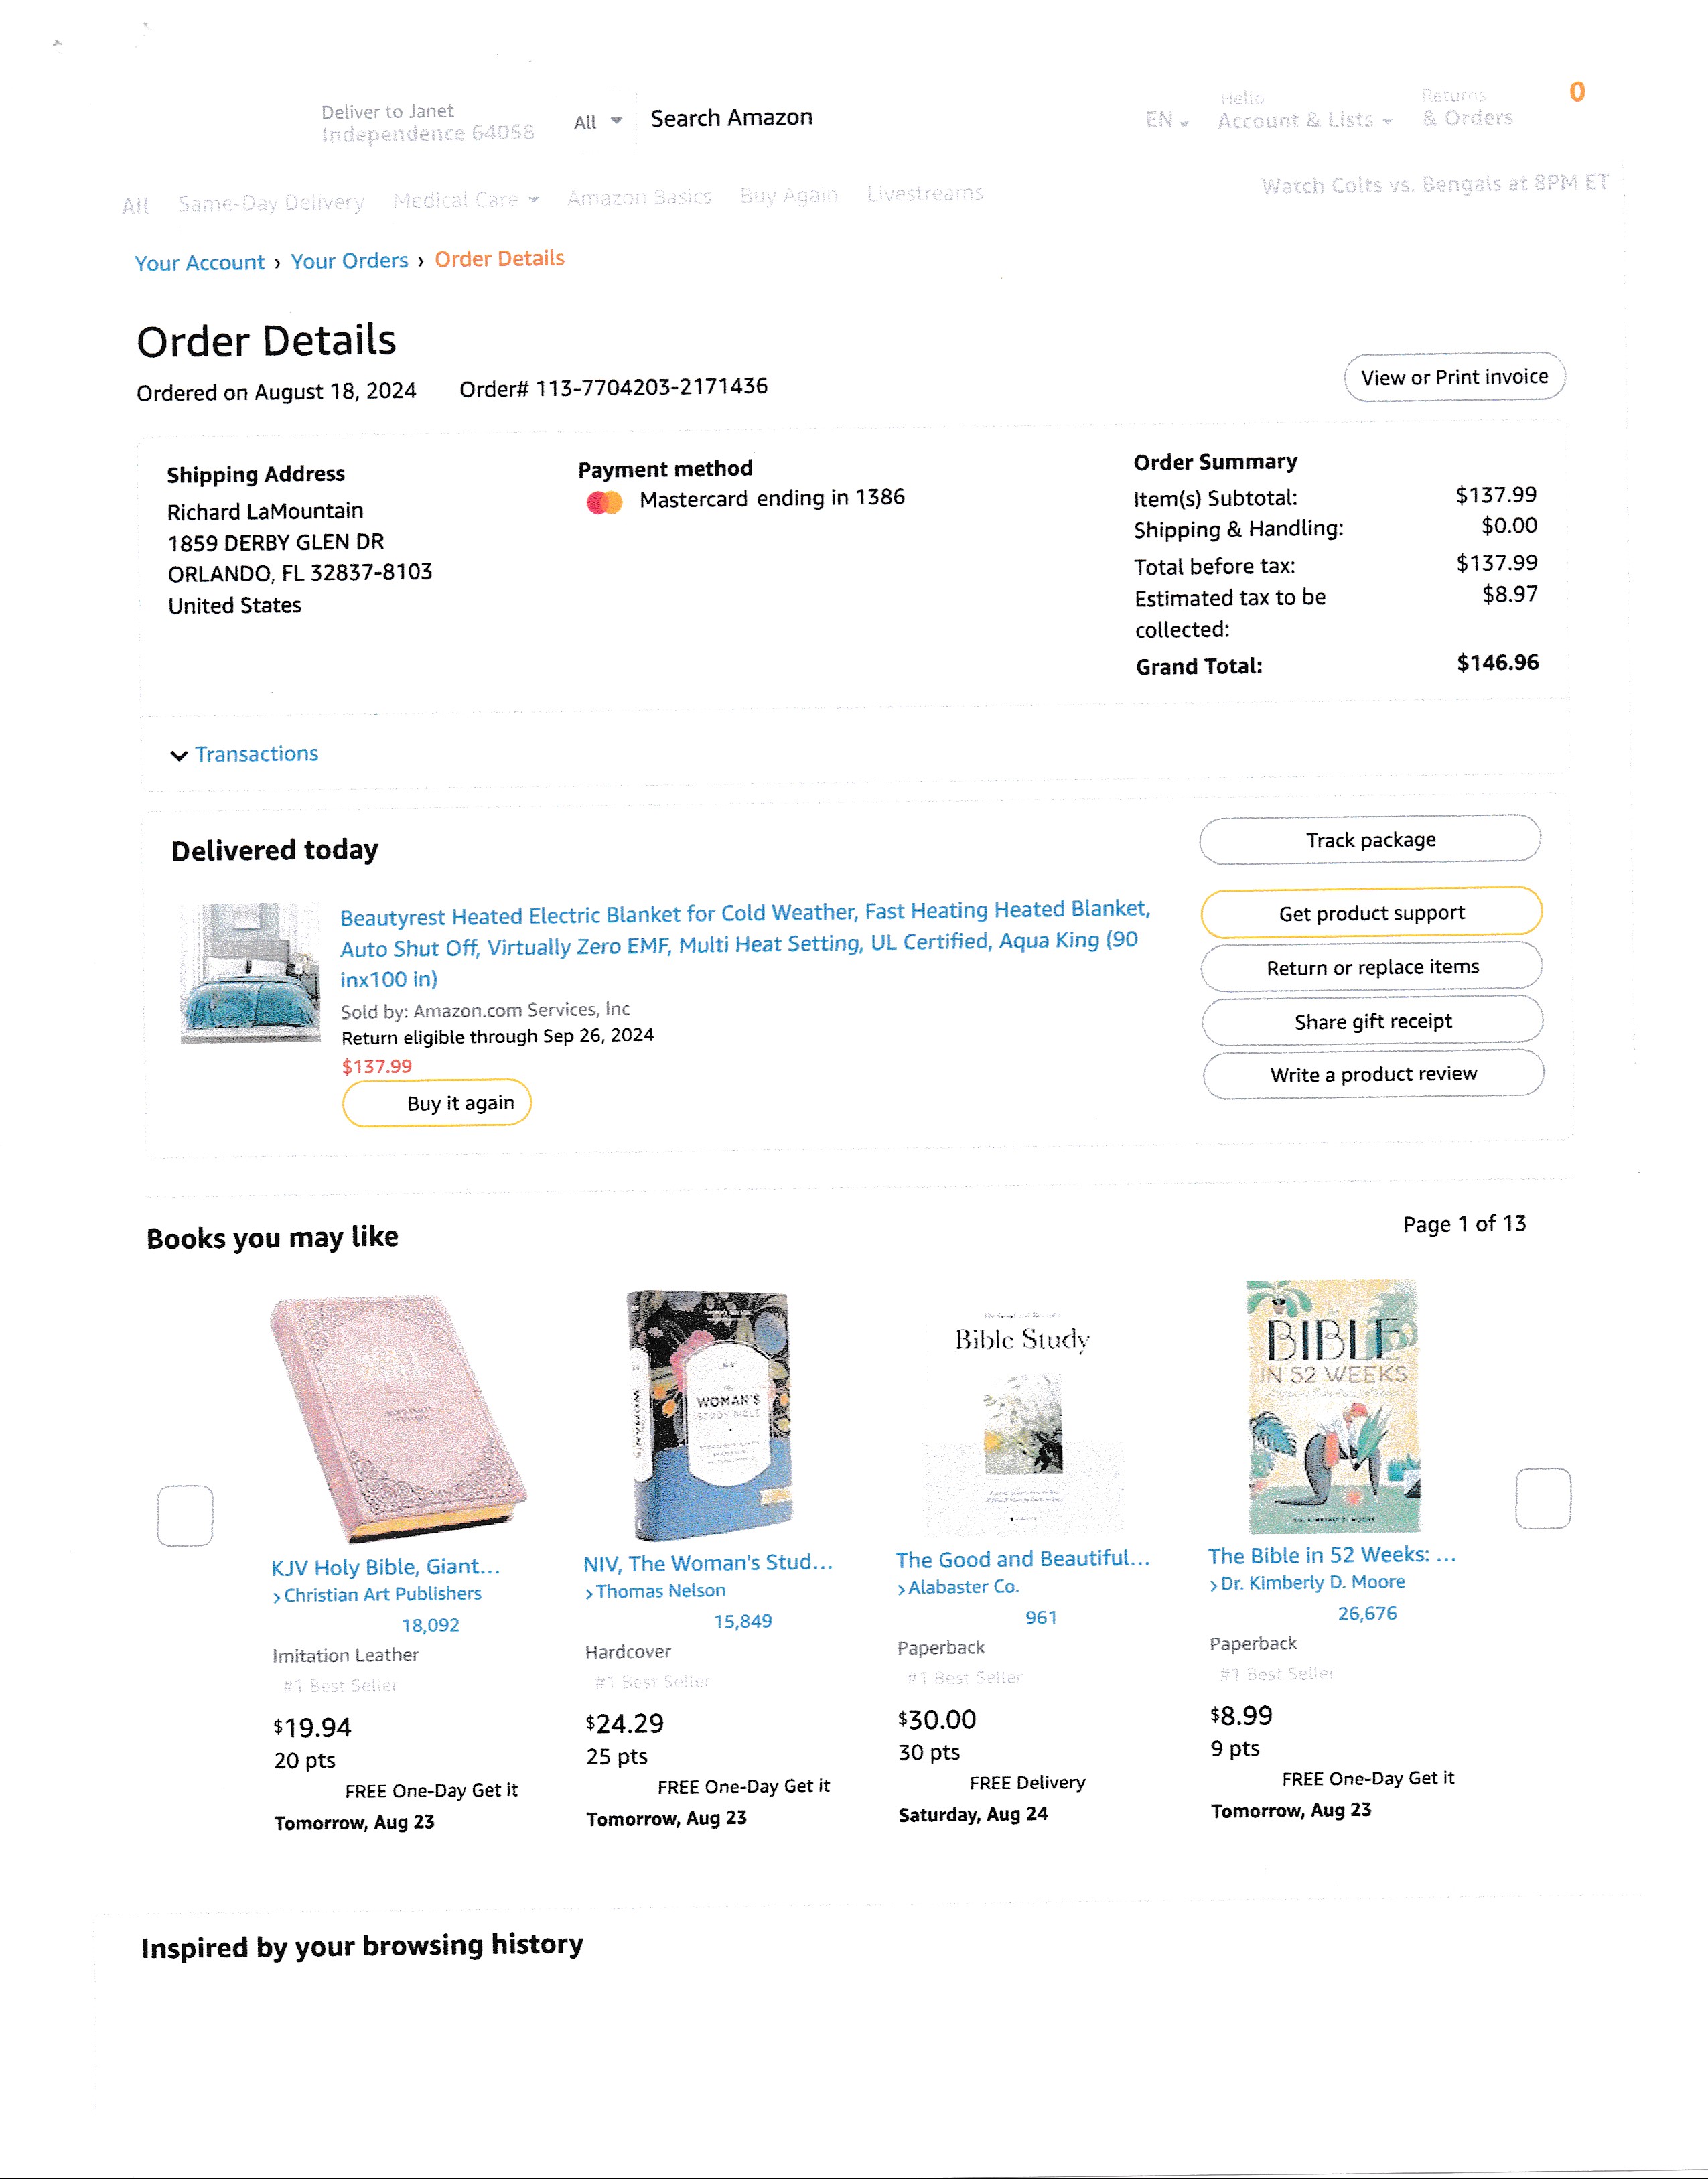Click Return or replace items button
Screen dimensions: 1708x2179
[x=1372, y=967]
